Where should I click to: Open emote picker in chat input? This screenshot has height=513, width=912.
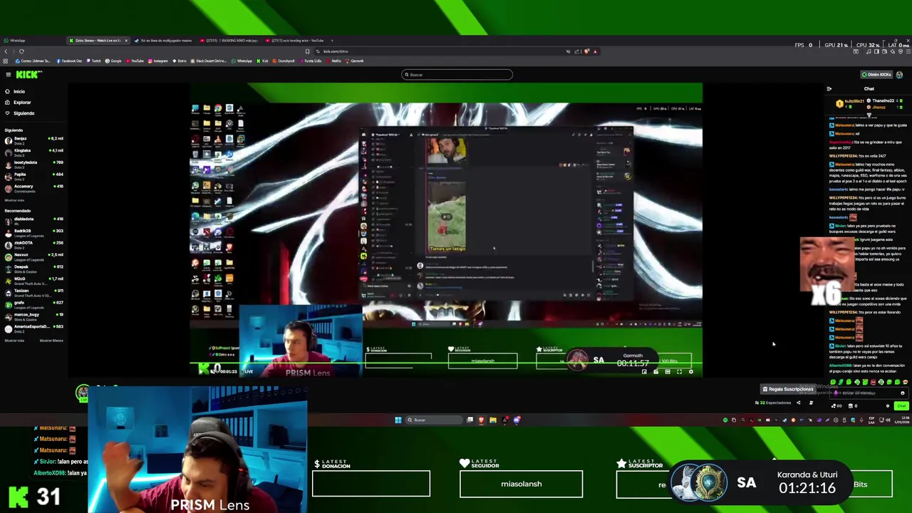coord(902,393)
